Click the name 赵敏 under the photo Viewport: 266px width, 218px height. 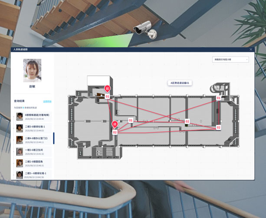32,86
